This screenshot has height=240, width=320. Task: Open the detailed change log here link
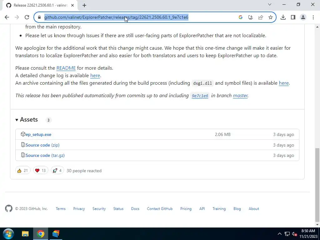pos(95,76)
